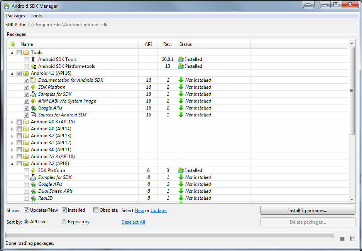Open the log window icon in status bar
The width and height of the screenshot is (362, 251).
[352, 239]
